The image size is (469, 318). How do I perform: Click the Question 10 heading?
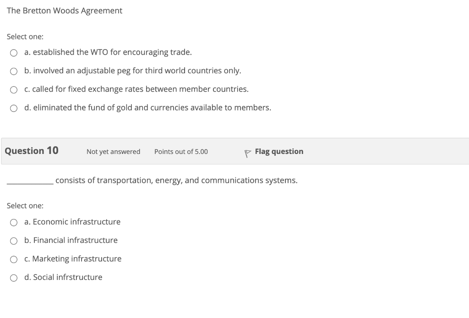31,150
